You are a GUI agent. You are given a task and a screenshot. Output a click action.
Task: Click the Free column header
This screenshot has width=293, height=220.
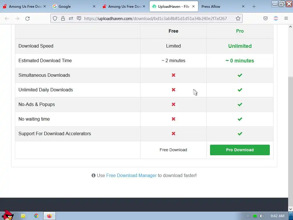173,31
